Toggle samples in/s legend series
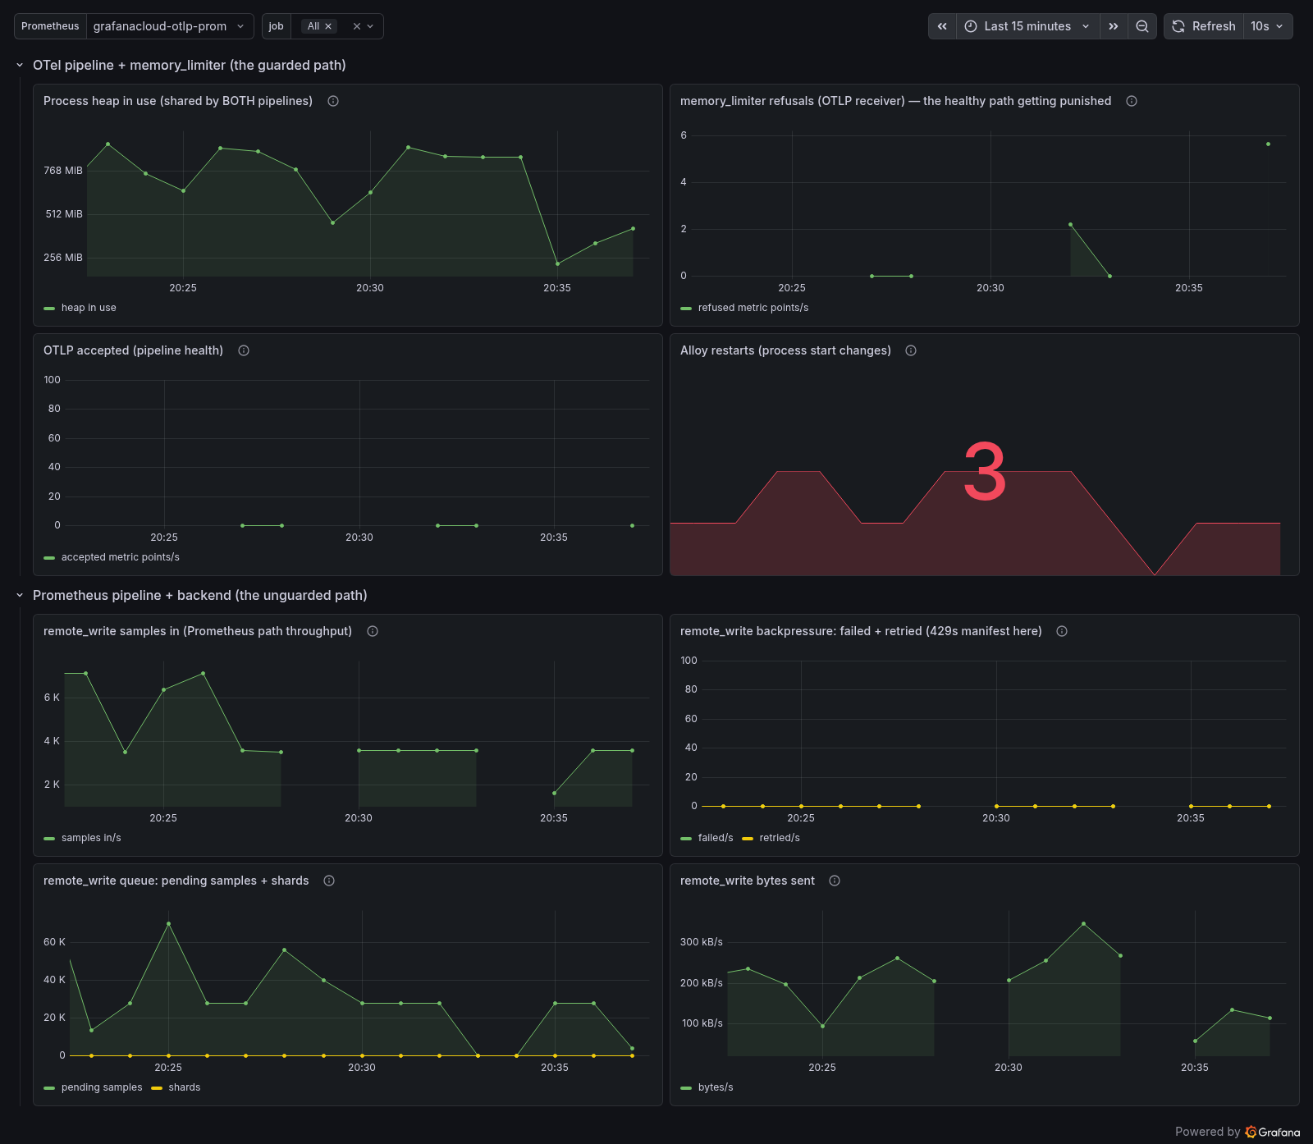Image resolution: width=1313 pixels, height=1144 pixels. tap(91, 838)
